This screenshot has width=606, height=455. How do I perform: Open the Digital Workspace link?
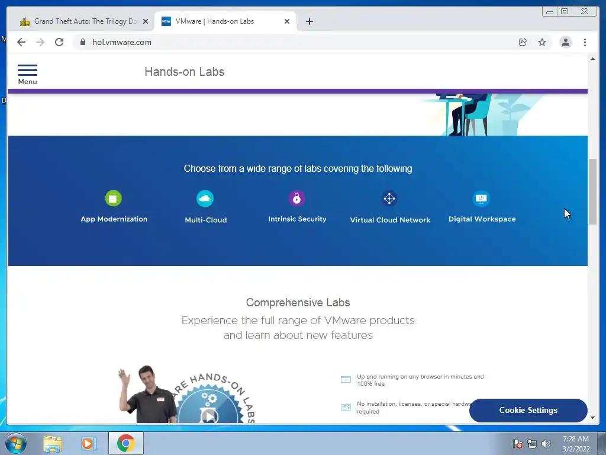482,219
